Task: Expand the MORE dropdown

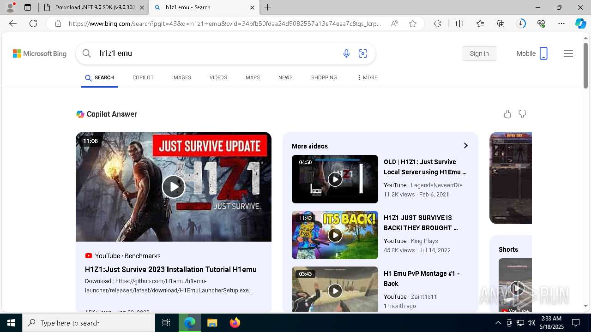Action: click(367, 77)
